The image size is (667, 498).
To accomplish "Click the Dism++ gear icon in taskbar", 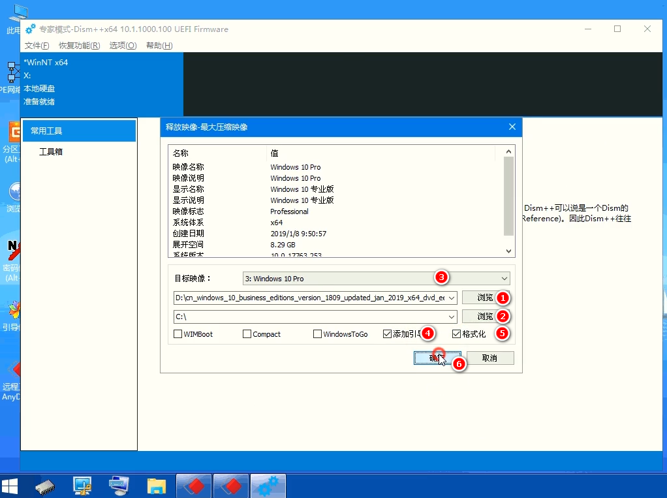I will 268,486.
